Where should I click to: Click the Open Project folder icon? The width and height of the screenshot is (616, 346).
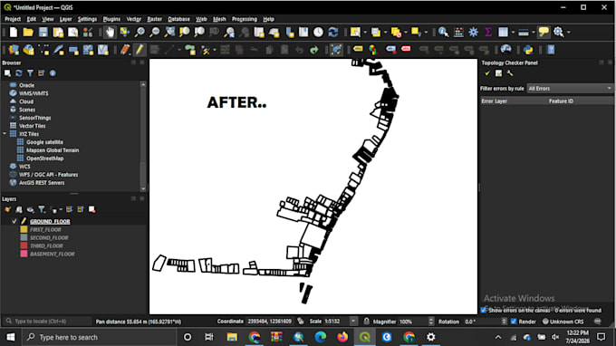tap(28, 33)
